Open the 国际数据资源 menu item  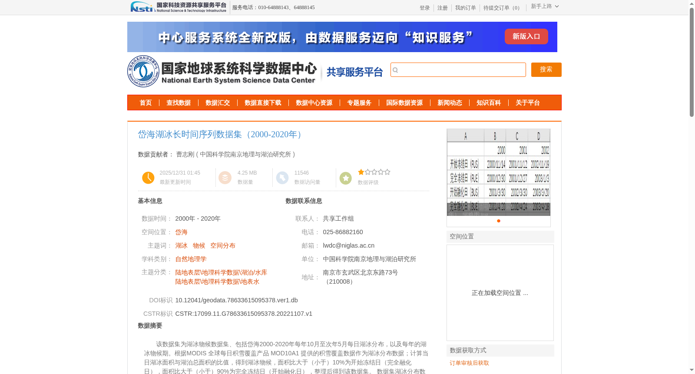tap(404, 103)
